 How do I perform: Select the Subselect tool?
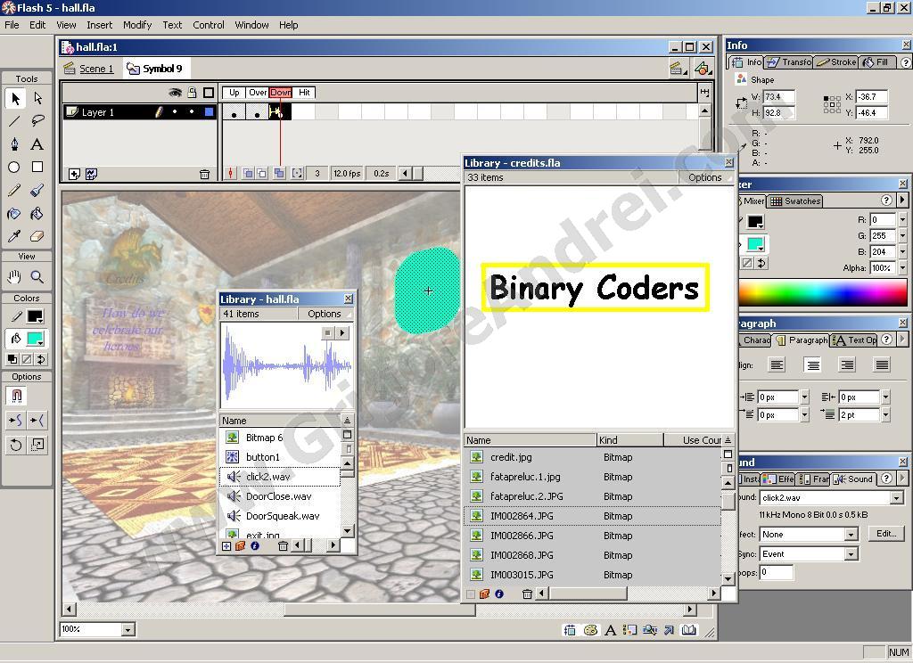(x=37, y=98)
